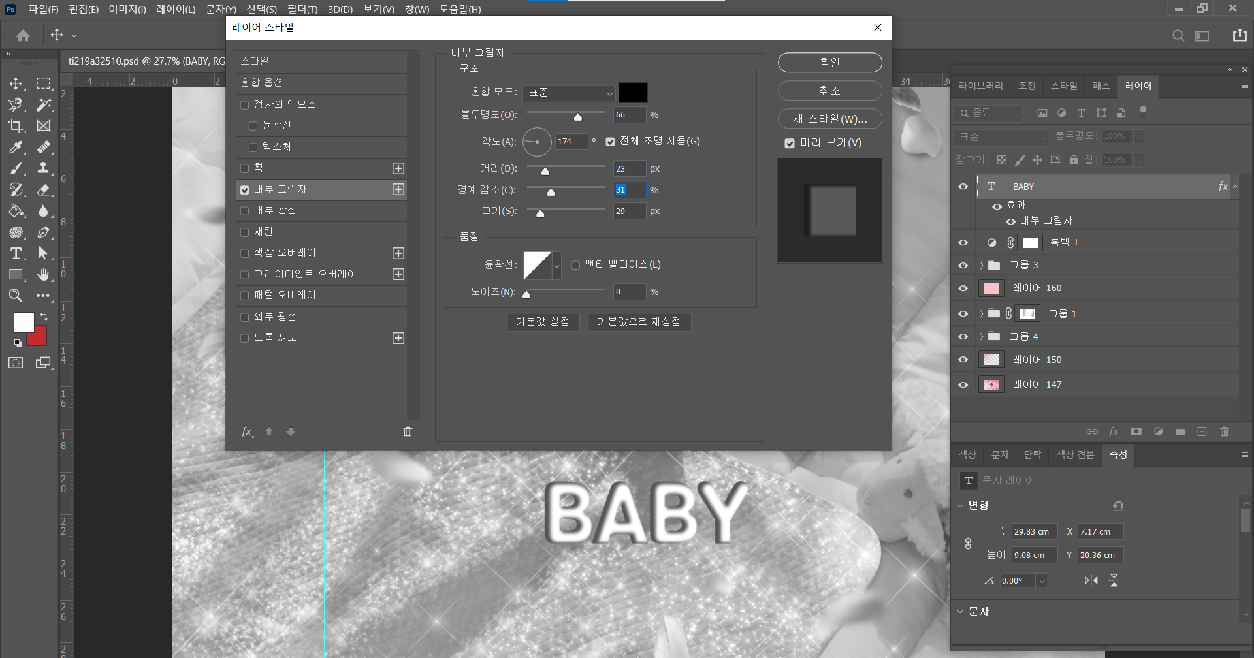Uncheck the 내부 그림자 style checkbox
Viewport: 1254px width, 658px height.
[245, 190]
